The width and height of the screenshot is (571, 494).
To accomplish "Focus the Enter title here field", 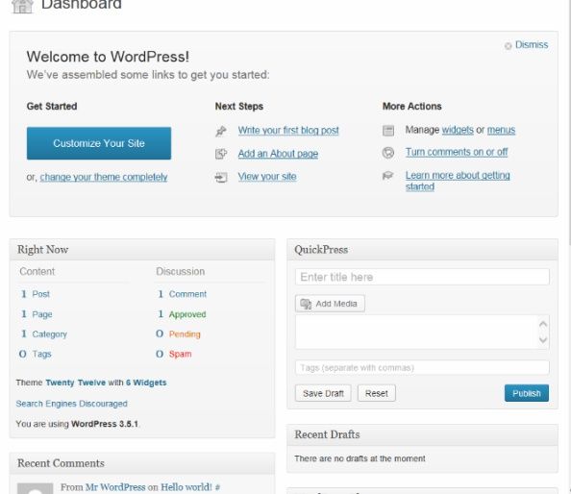I will [422, 277].
